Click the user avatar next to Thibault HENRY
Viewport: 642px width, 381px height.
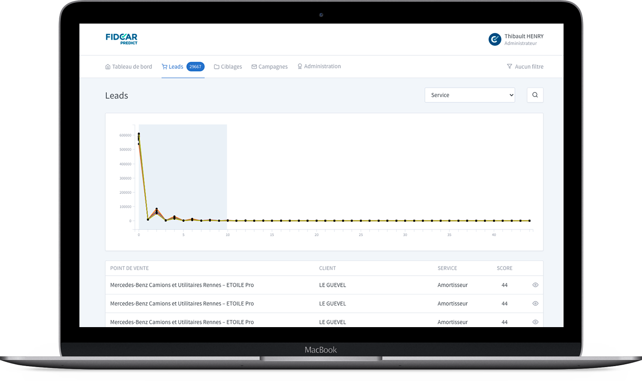coord(494,39)
